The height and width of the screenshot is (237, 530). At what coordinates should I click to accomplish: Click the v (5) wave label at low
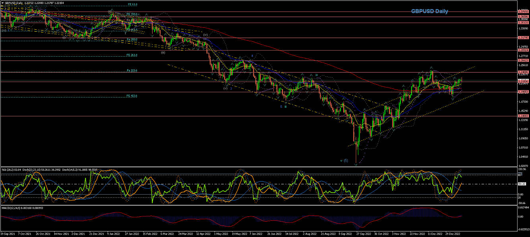pos(344,161)
